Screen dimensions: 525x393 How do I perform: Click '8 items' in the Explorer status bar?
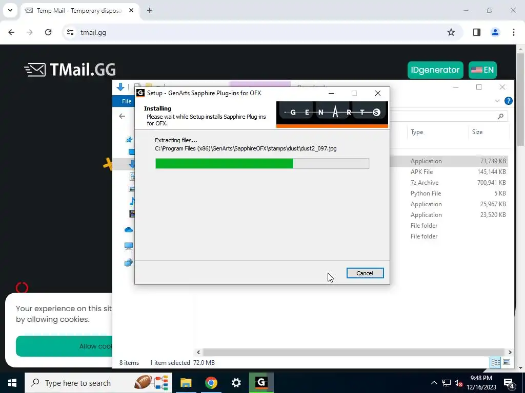pyautogui.click(x=129, y=363)
